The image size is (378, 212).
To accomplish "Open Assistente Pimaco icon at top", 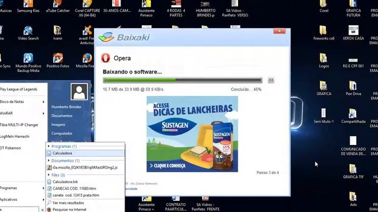I will coord(146,9).
